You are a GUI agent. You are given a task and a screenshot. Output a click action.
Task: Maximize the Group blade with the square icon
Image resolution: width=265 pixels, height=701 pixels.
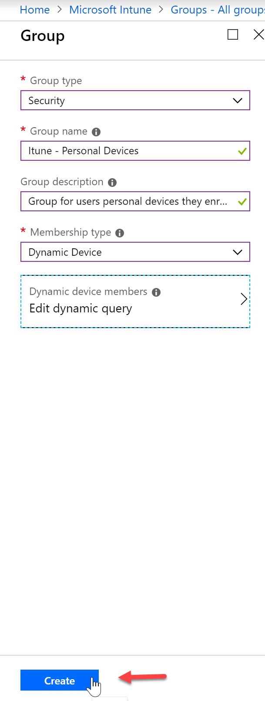pos(233,34)
